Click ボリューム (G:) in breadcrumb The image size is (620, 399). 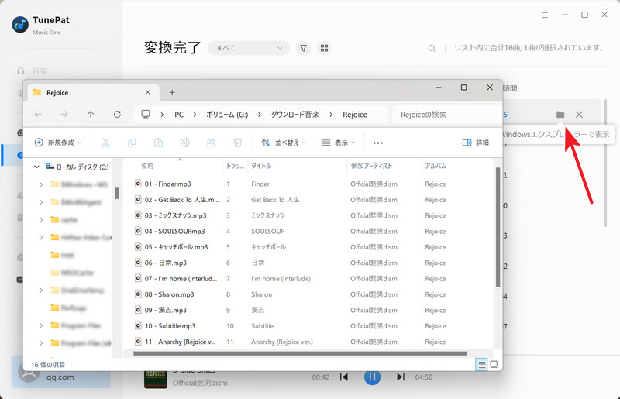click(227, 115)
